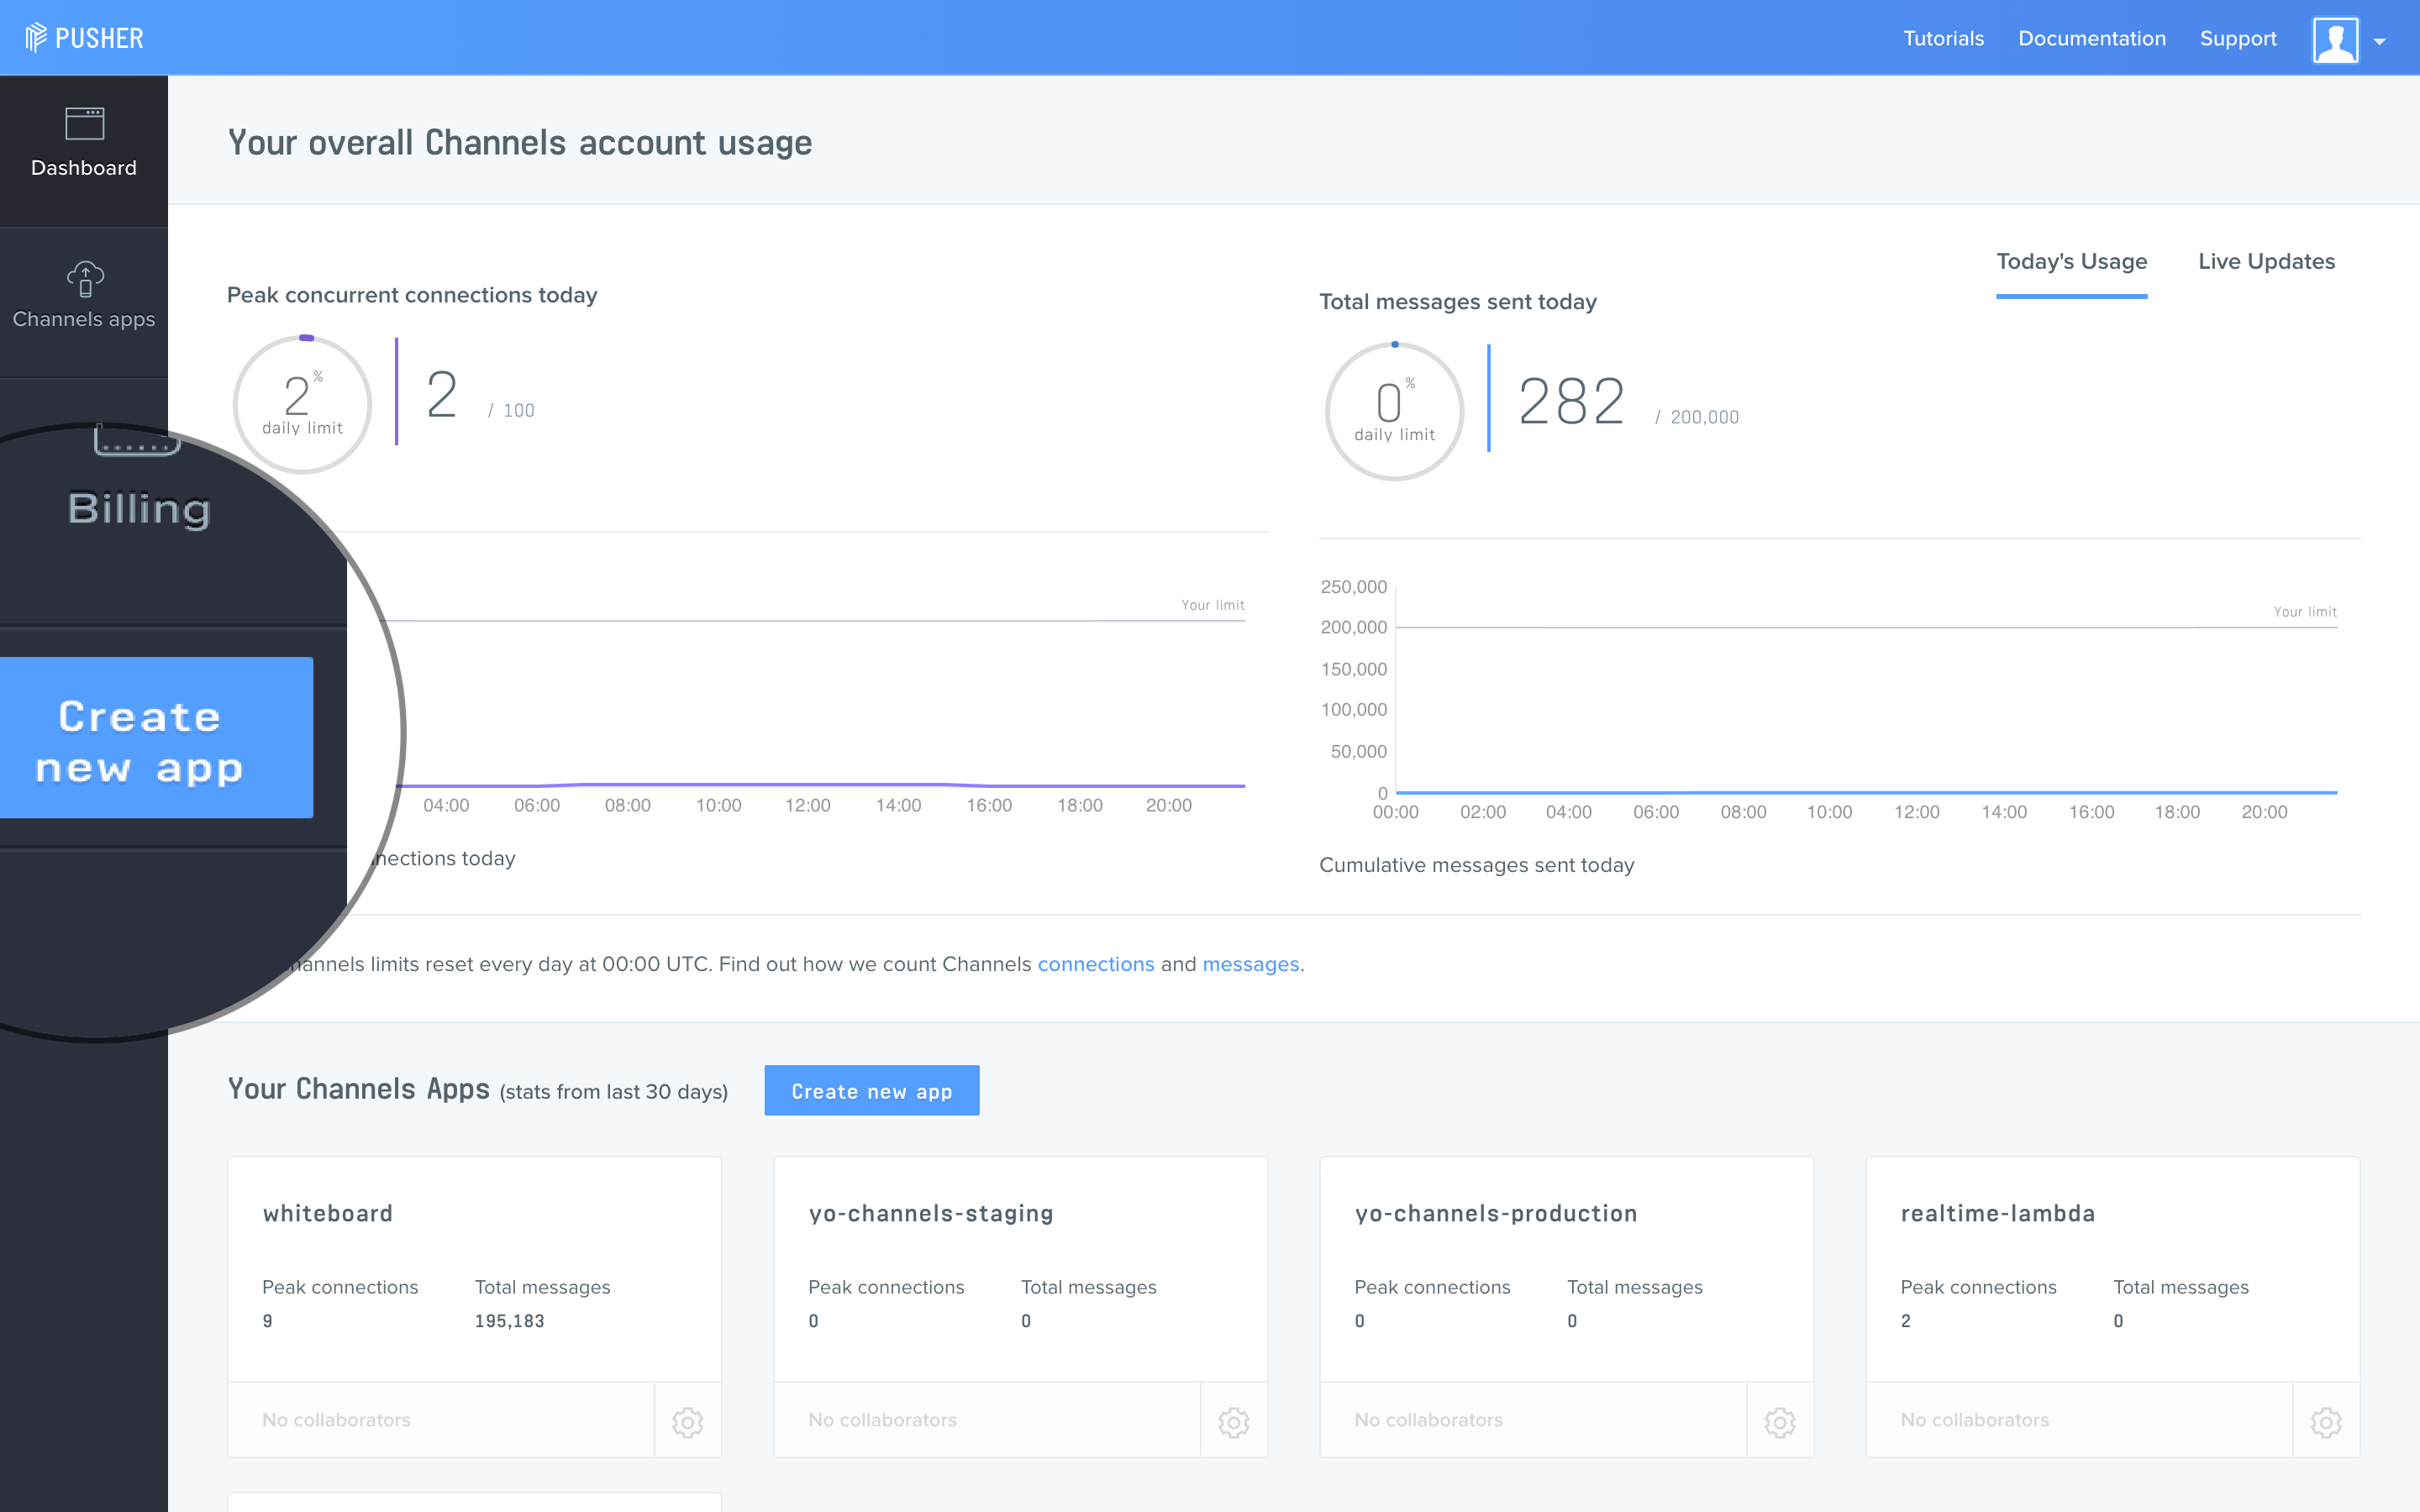Viewport: 2420px width, 1512px height.
Task: Open the messages help link
Action: tap(1250, 963)
